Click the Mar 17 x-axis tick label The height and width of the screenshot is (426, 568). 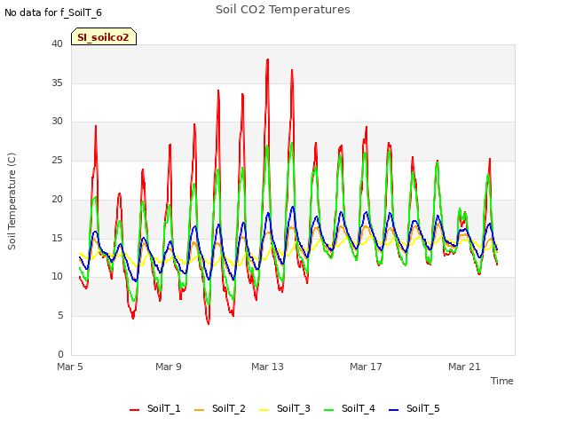[366, 367]
